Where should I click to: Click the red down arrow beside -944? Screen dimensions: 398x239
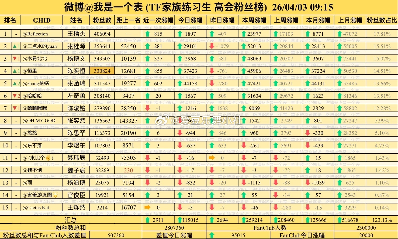click(180, 133)
